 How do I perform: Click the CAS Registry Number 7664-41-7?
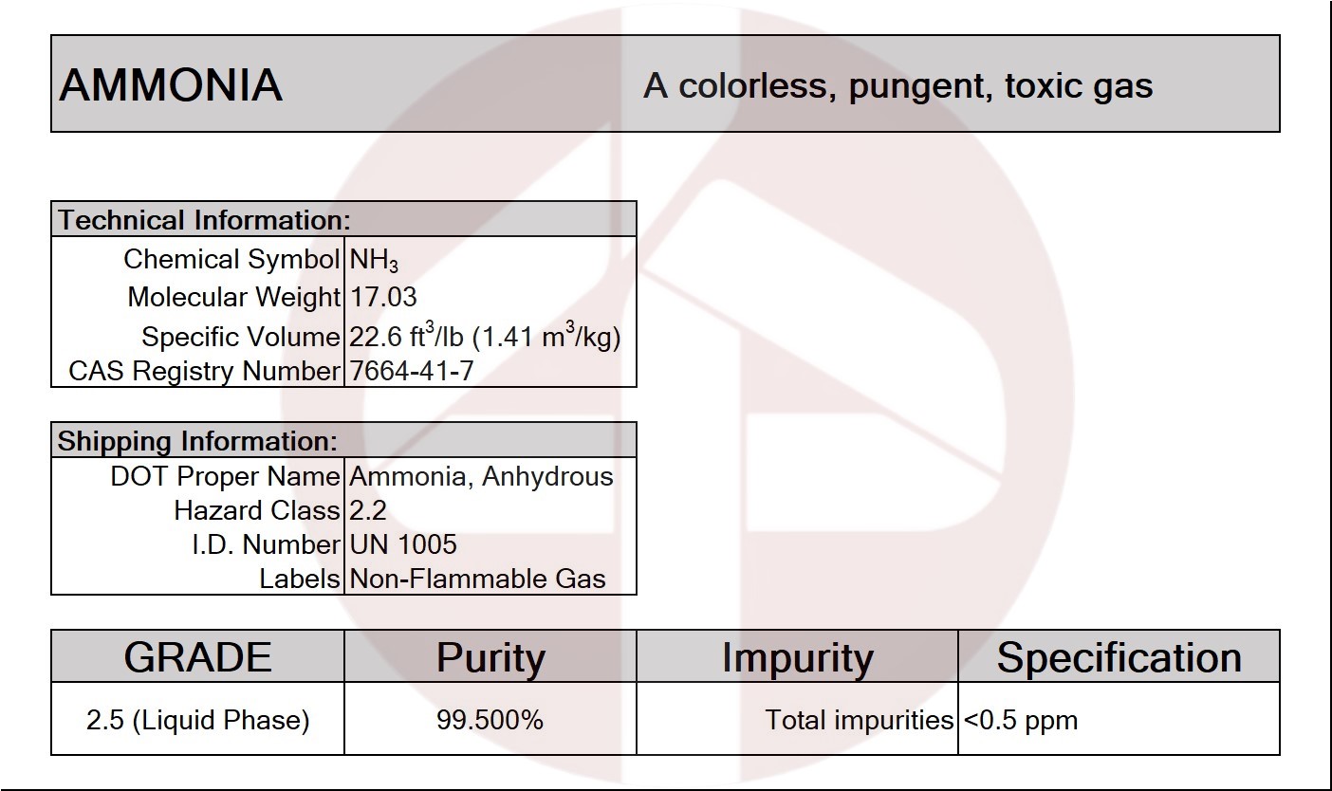412,371
